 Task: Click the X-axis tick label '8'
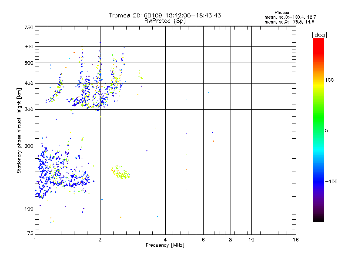231,240
